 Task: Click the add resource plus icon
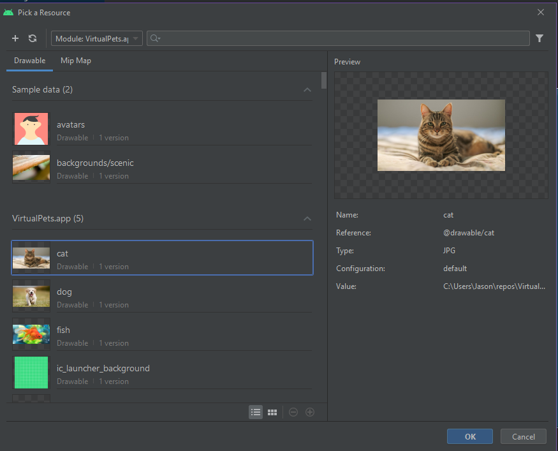(15, 38)
